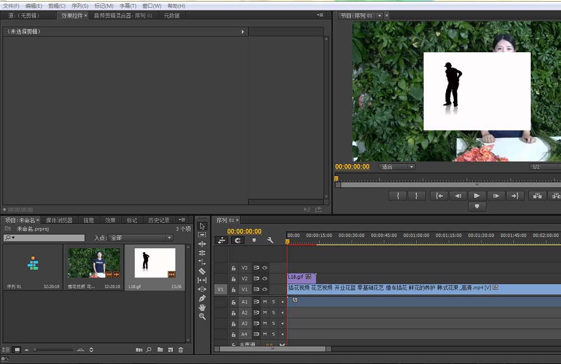Switch to the 媒体浏览器 tab

coord(59,220)
